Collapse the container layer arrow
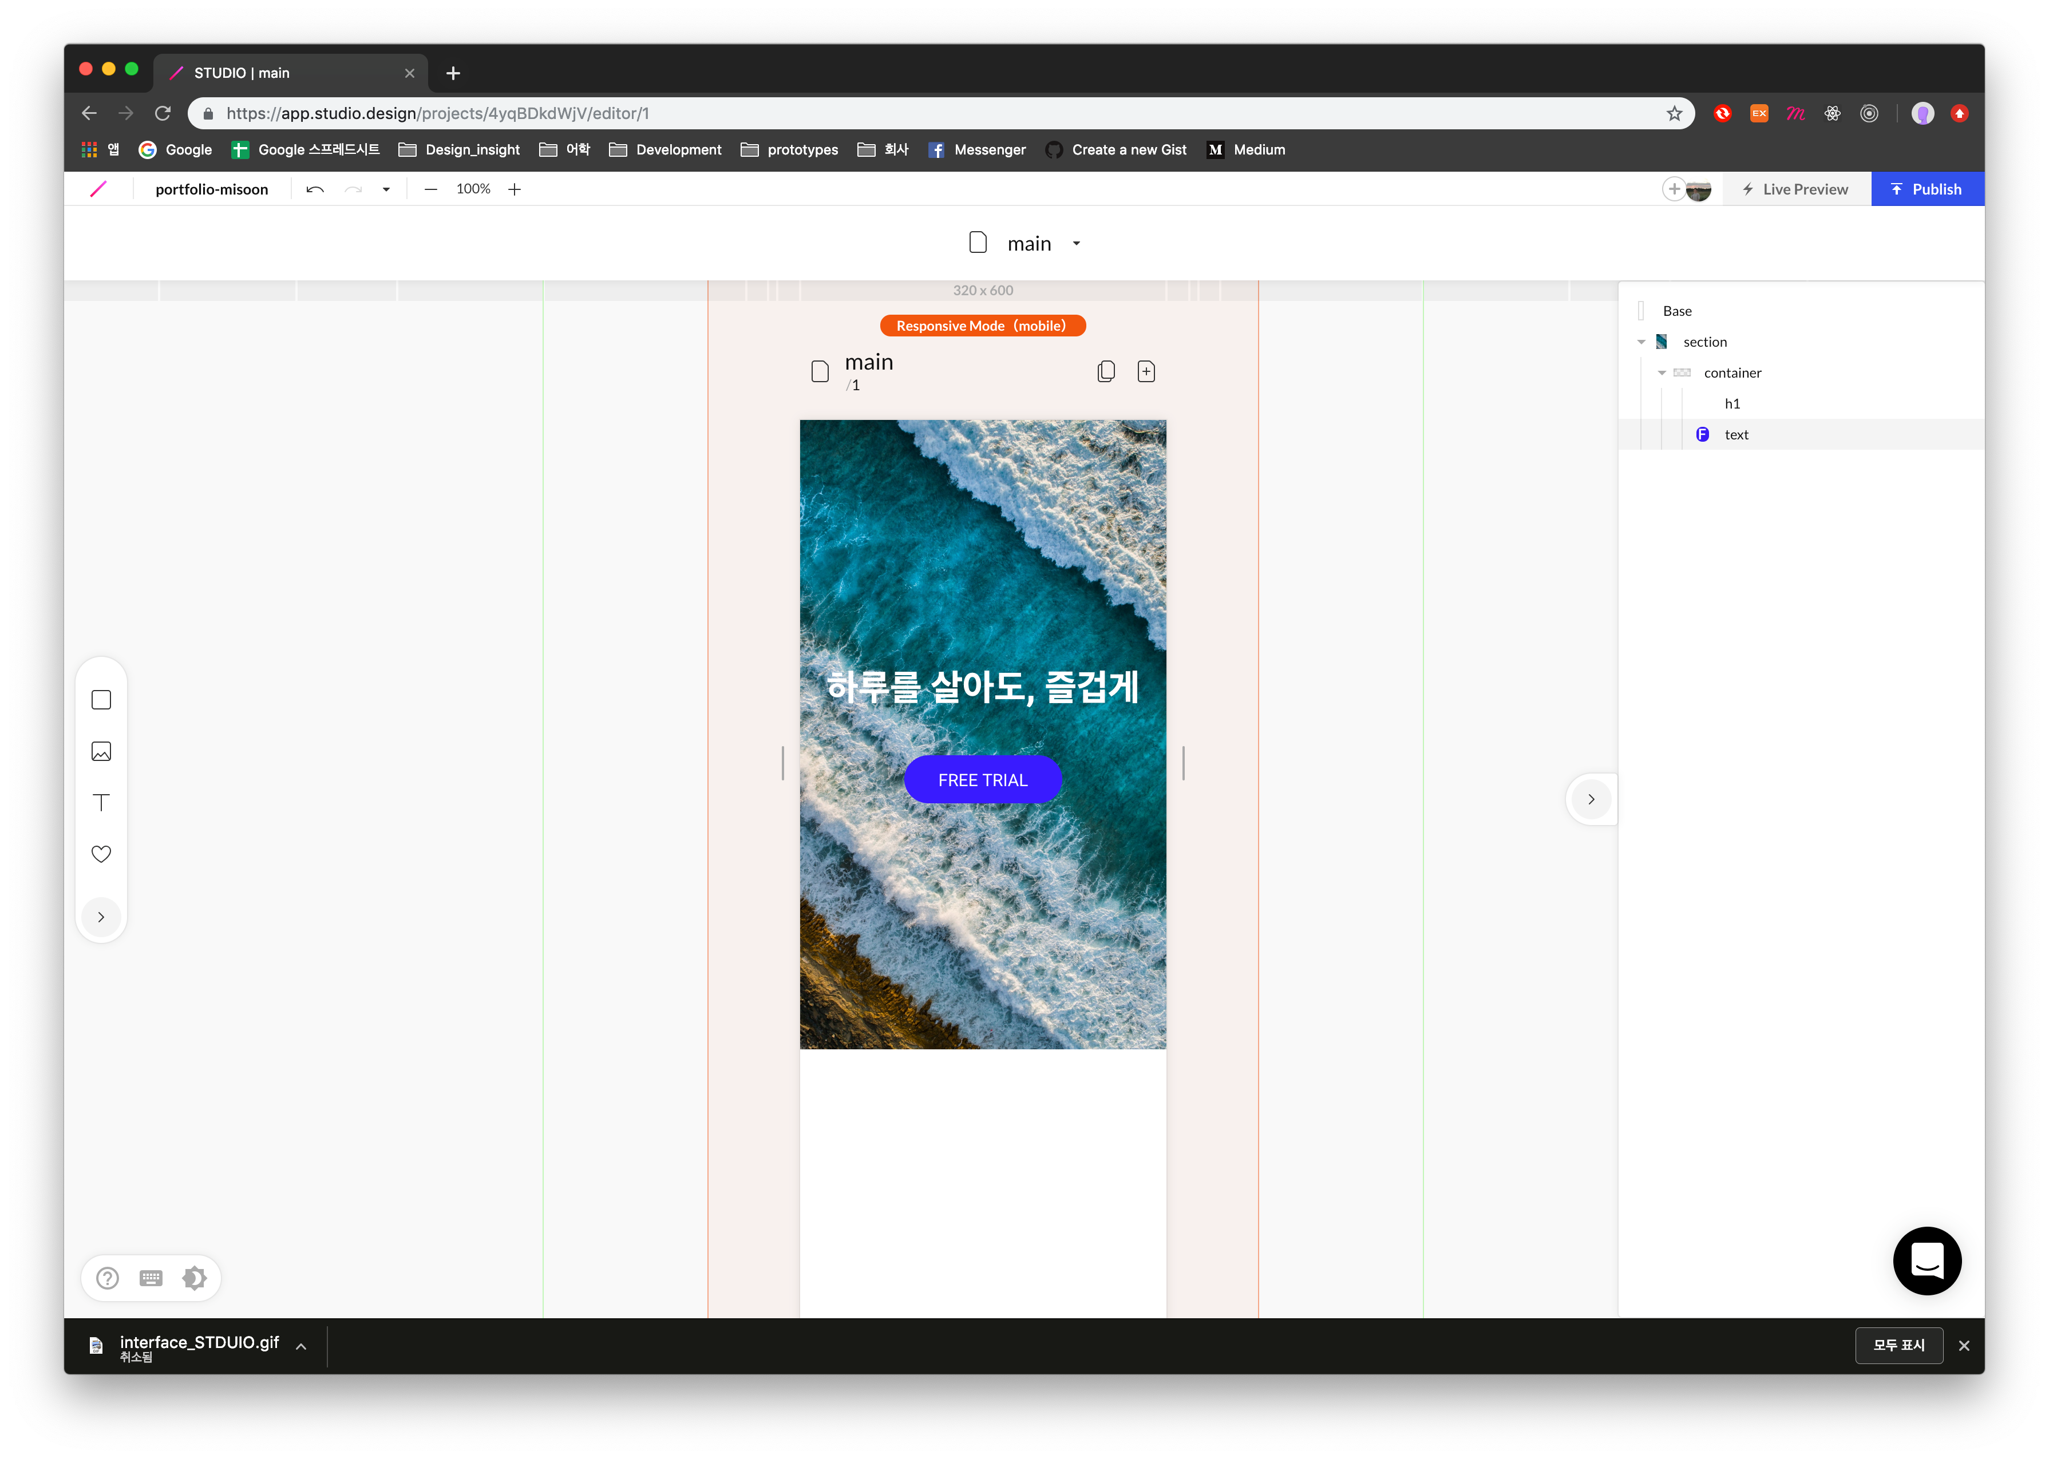The height and width of the screenshot is (1459, 2049). (x=1662, y=373)
